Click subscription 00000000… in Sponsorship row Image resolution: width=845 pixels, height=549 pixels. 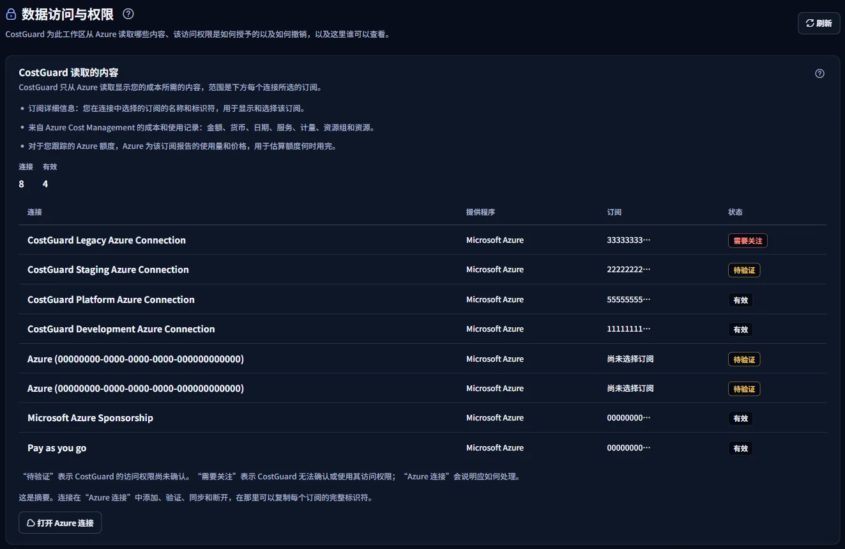tap(628, 418)
